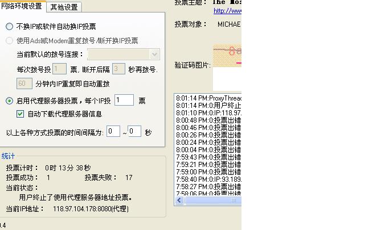
Task: Click the 60 分钟内IP重复 input field
Action: point(24,83)
